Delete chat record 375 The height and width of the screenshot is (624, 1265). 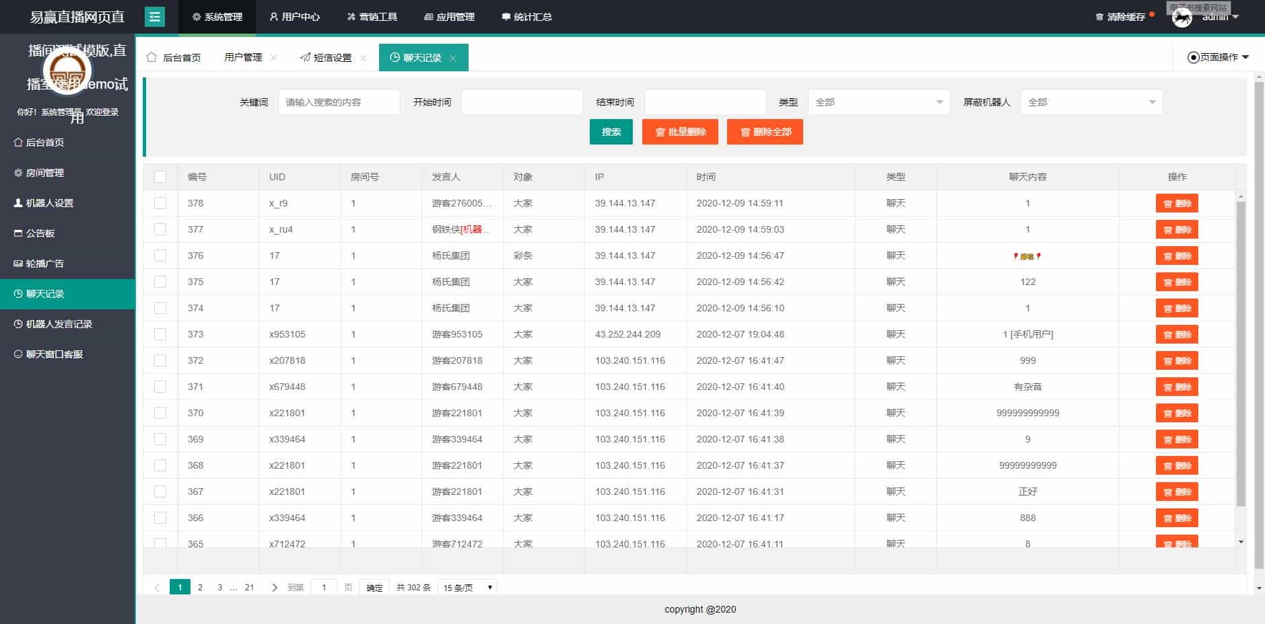pyautogui.click(x=1177, y=282)
